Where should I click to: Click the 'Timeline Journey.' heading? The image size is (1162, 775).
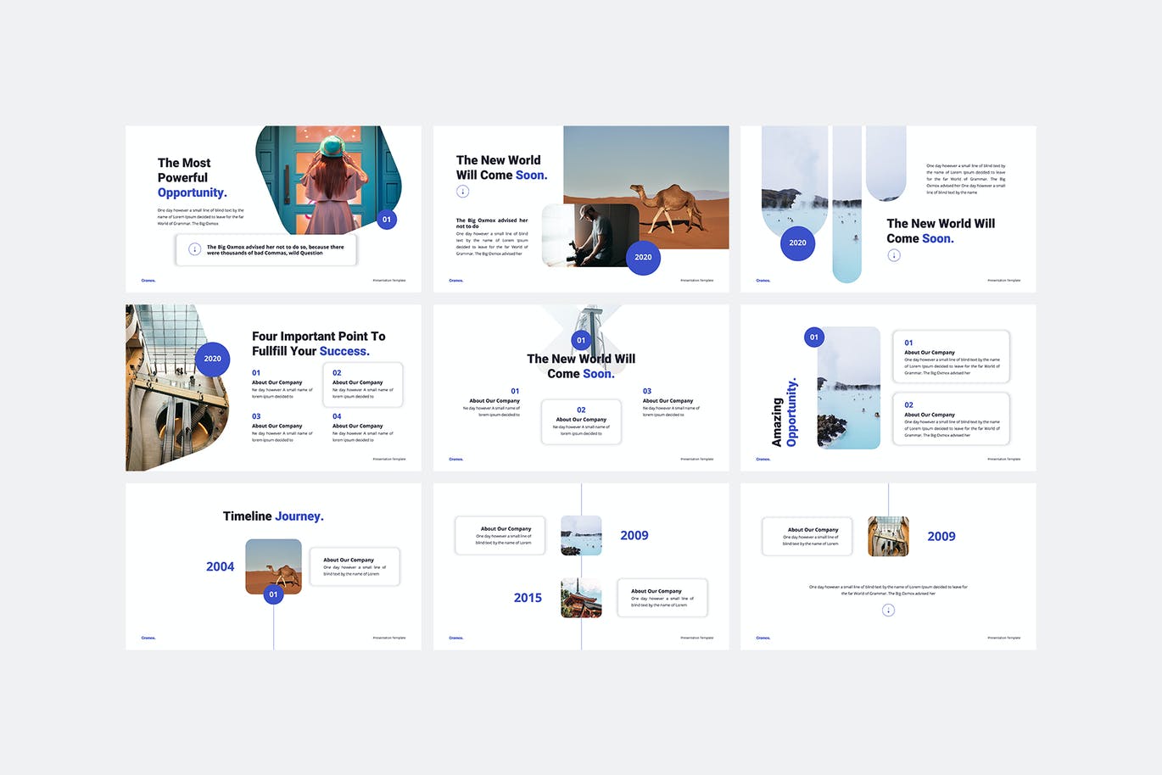click(273, 516)
